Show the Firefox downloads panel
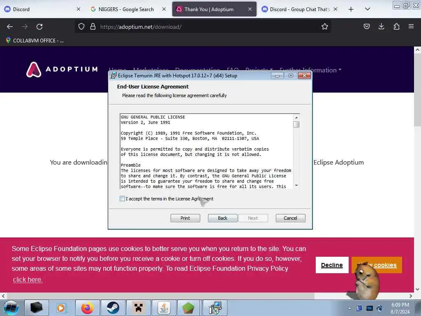 point(381,26)
